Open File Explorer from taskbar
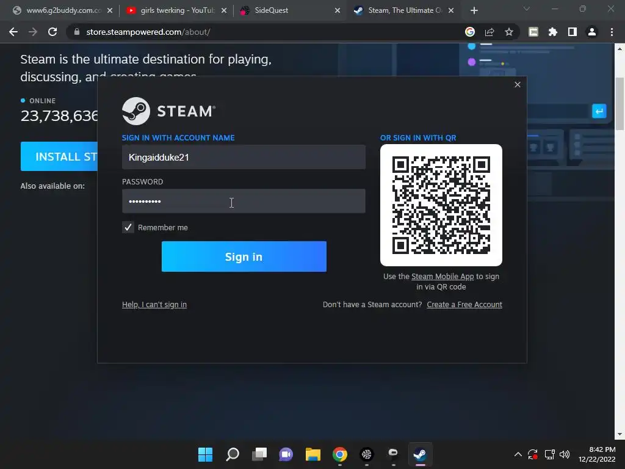This screenshot has height=469, width=625. [313, 454]
